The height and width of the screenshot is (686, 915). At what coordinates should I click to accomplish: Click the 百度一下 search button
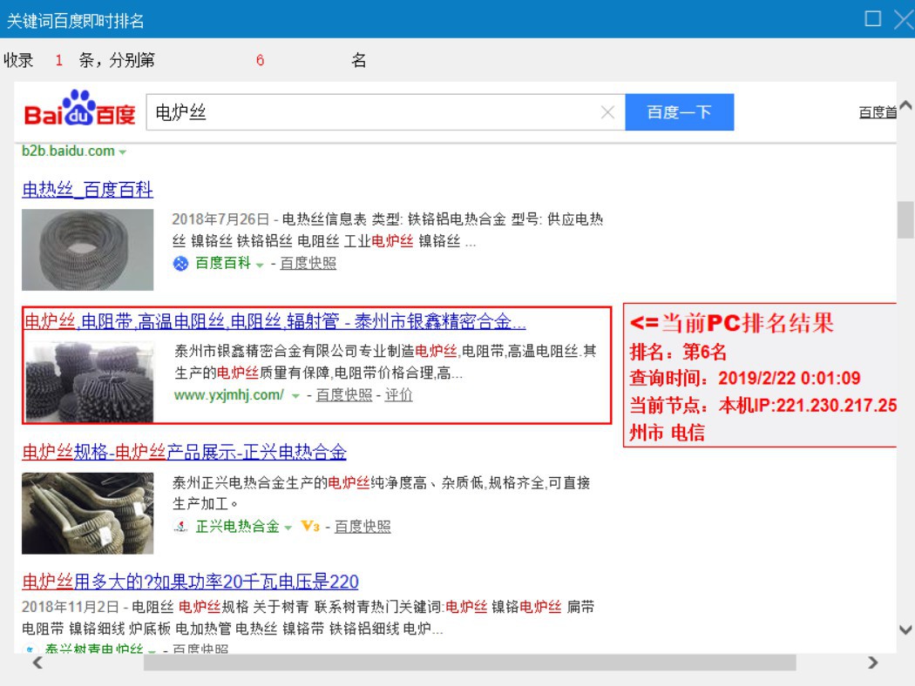coord(679,112)
